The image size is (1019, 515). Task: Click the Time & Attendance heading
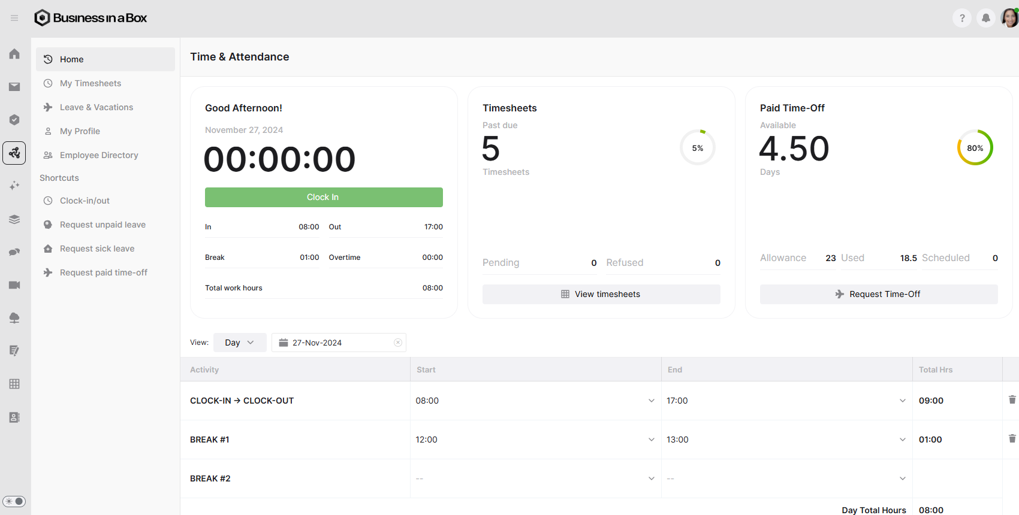point(240,57)
